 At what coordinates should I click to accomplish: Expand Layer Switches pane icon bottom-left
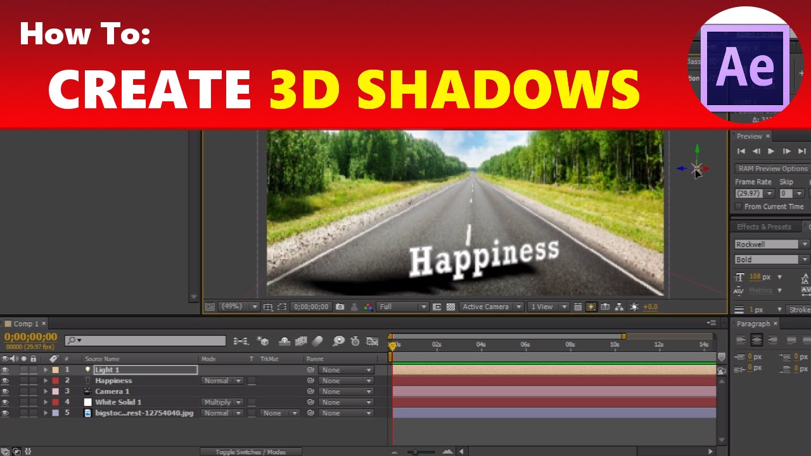pos(4,452)
